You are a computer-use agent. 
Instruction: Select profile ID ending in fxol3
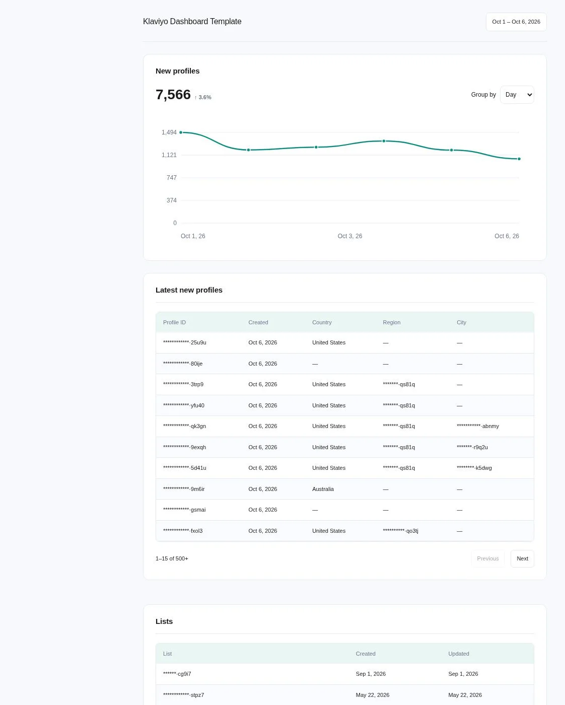coord(183,531)
